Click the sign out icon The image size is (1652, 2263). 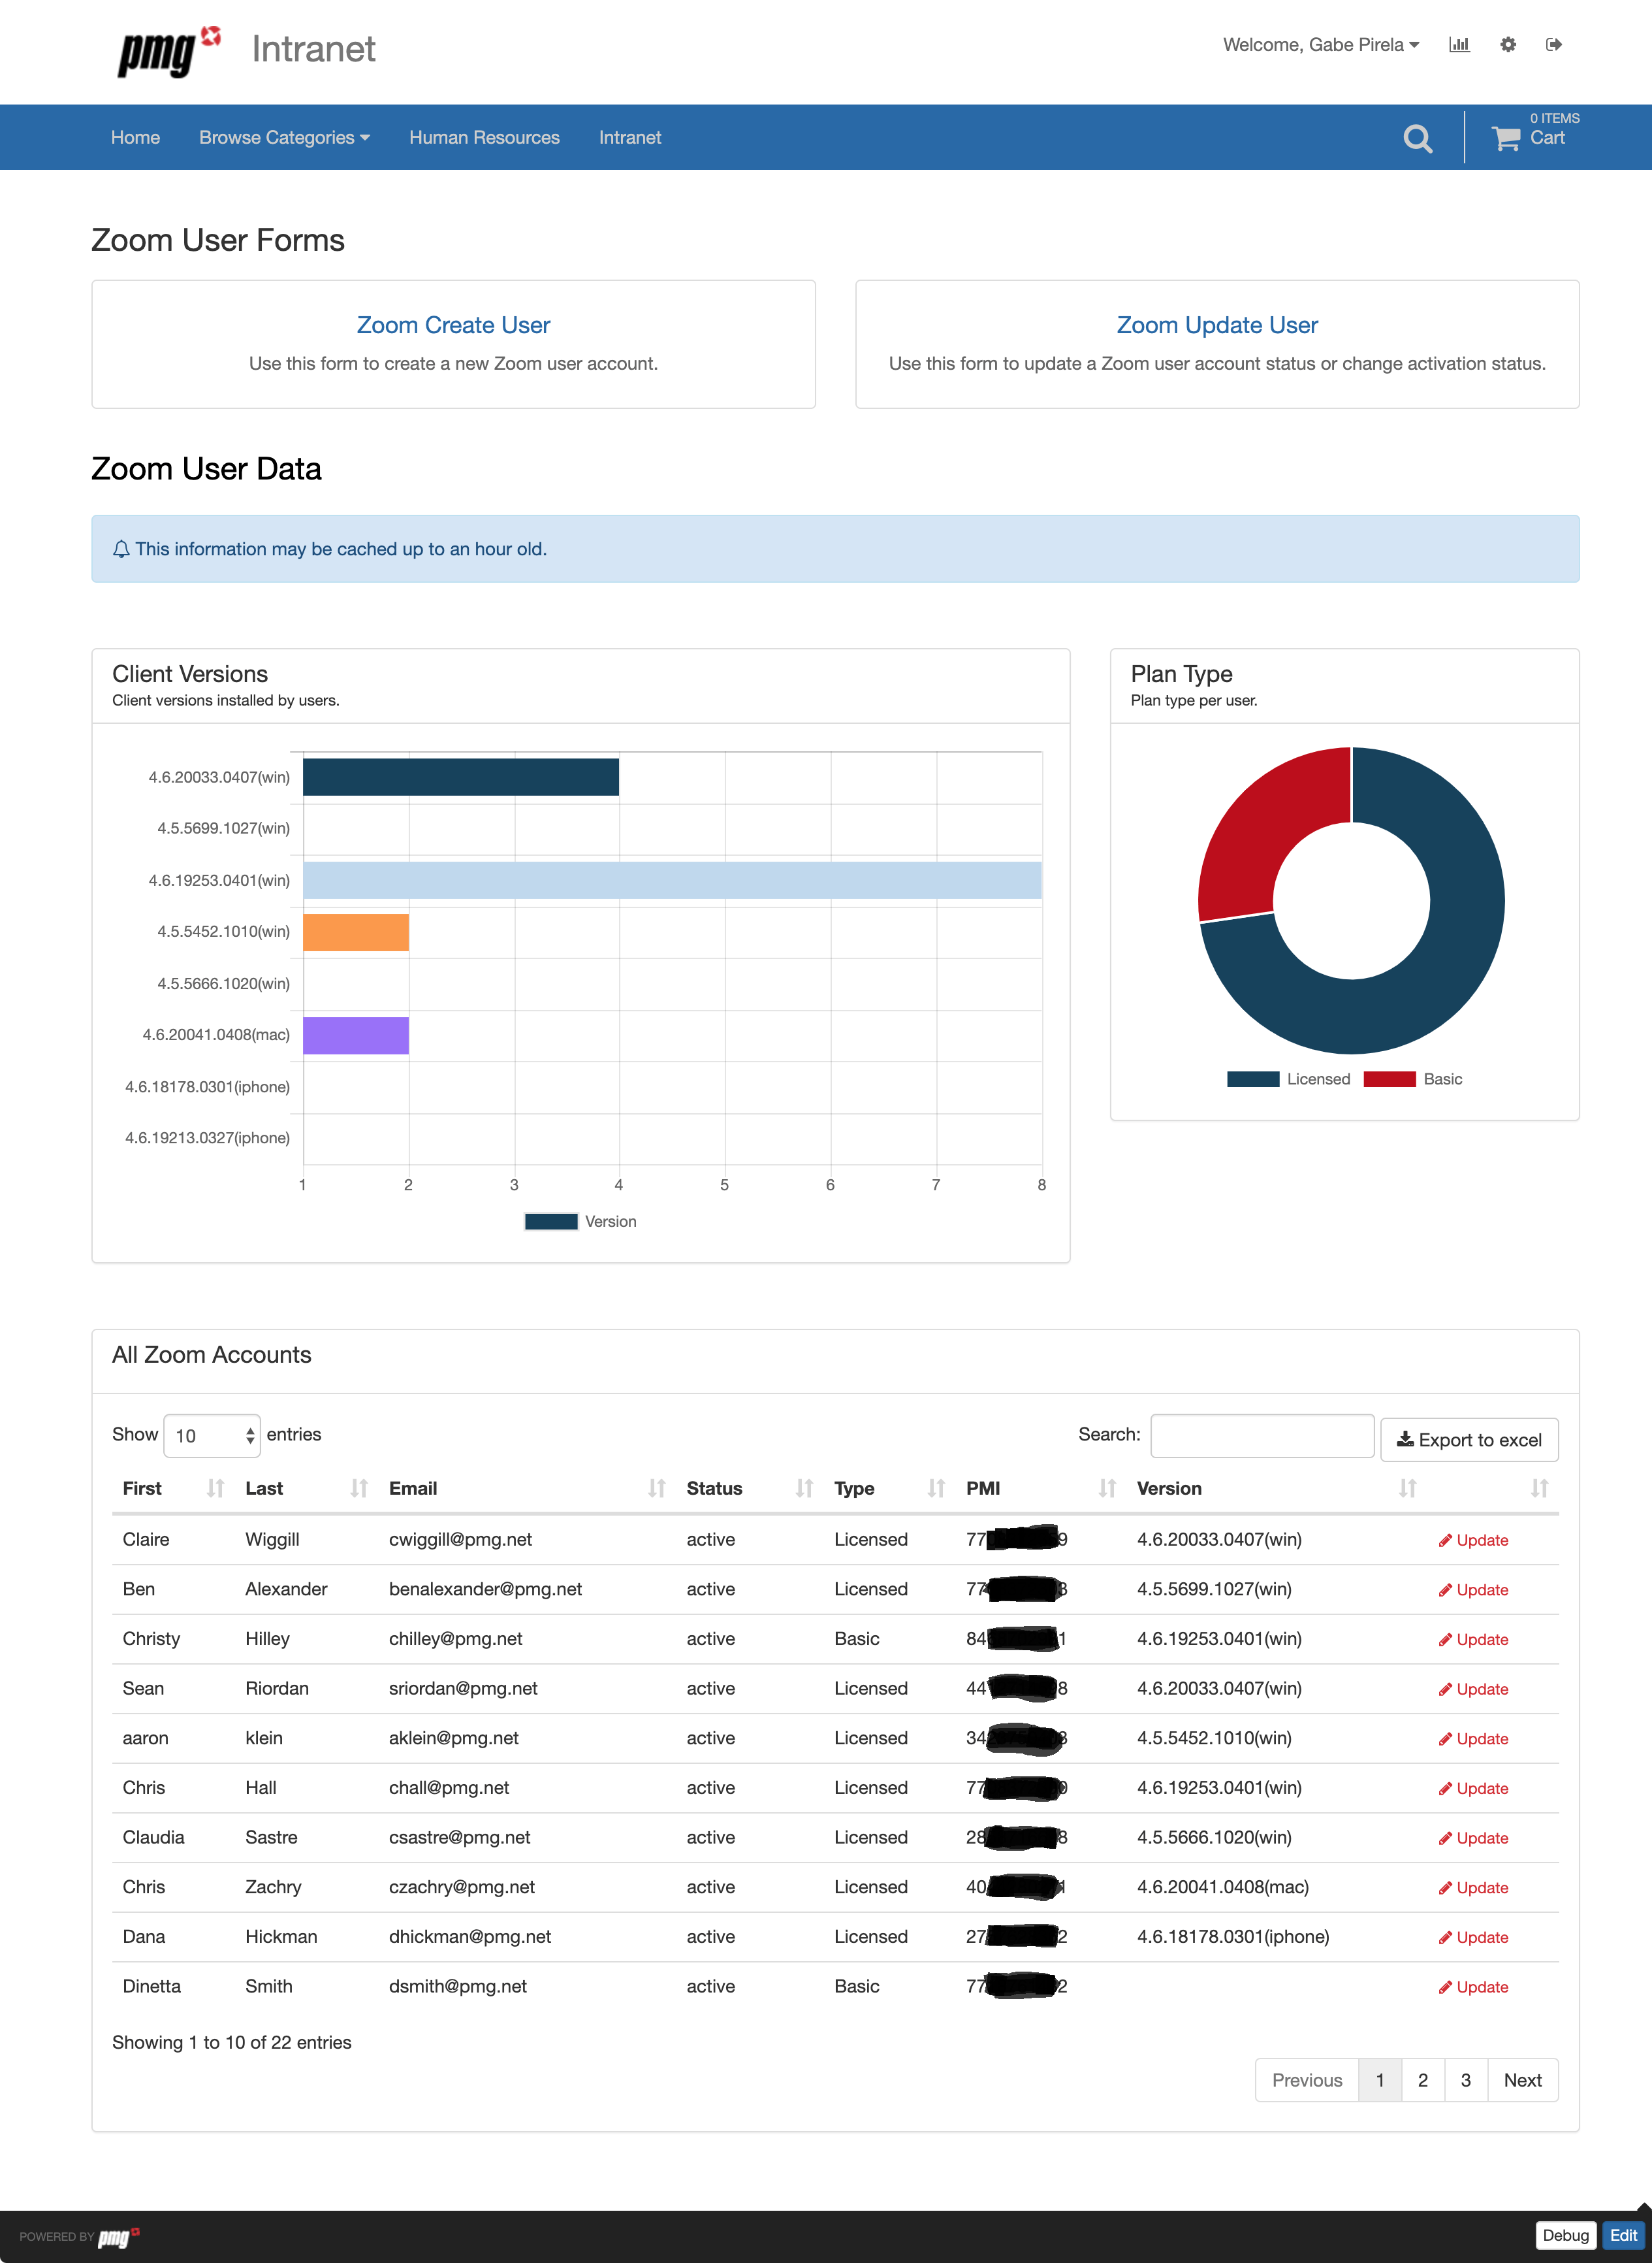click(1553, 44)
